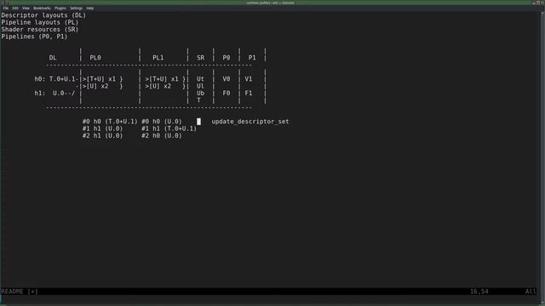Open the Settings menu
The image size is (545, 306).
76,8
